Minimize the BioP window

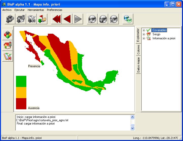point(167,4)
